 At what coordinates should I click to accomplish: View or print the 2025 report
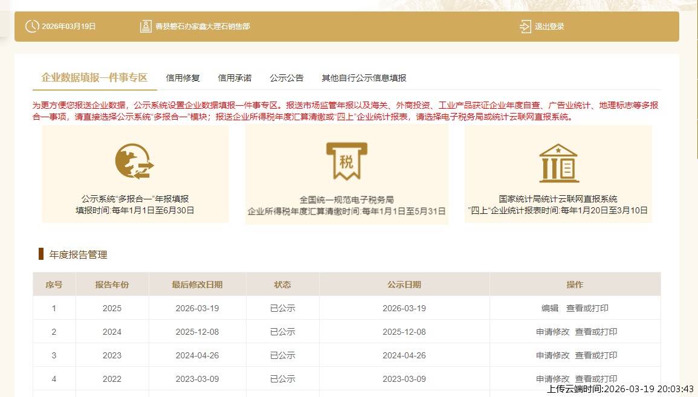[587, 308]
